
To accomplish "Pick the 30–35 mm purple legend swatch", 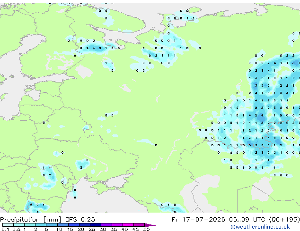I will 106,225.
